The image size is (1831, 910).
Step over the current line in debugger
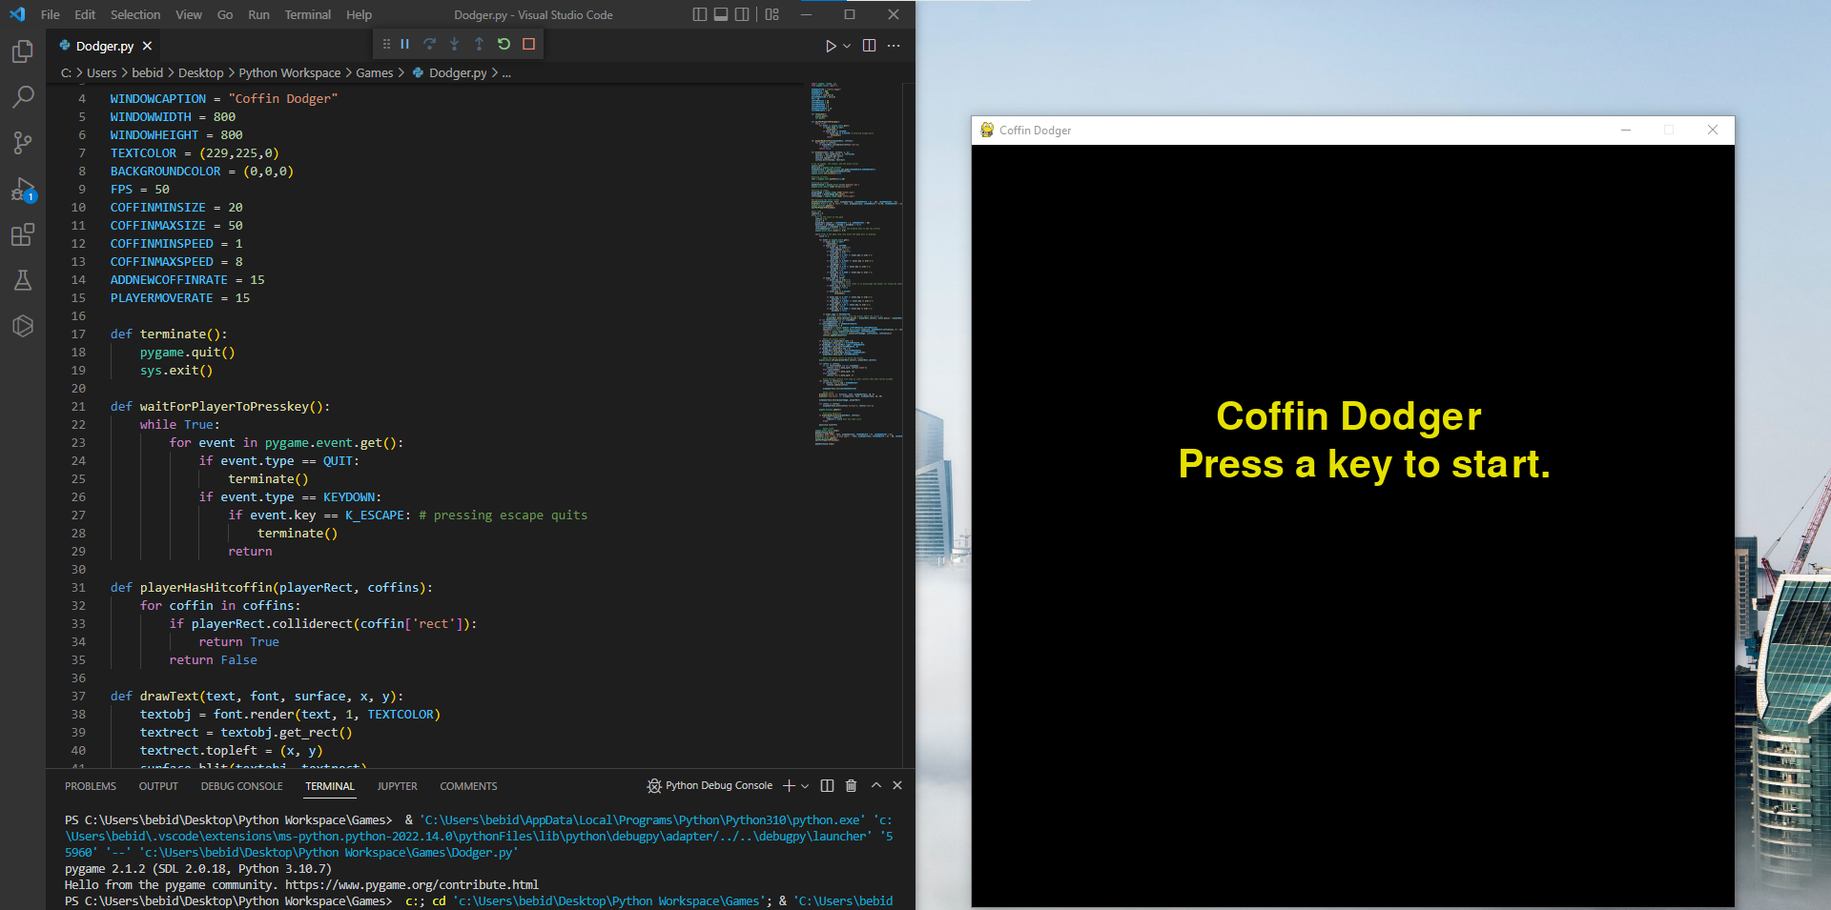429,44
